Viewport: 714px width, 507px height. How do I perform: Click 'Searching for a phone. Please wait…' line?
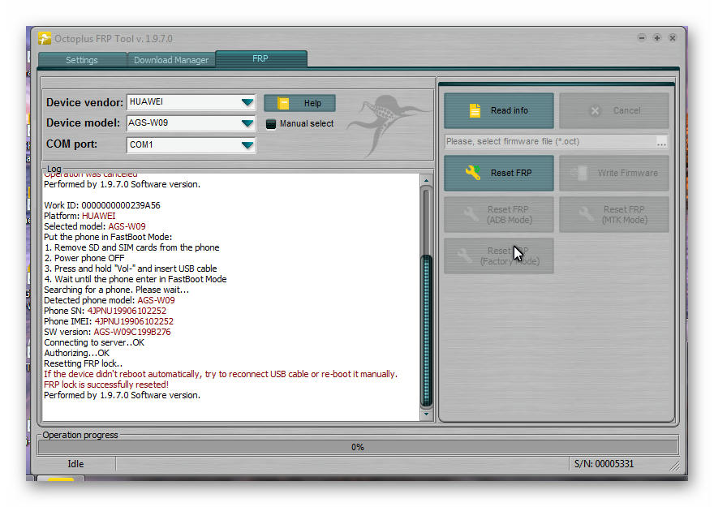click(x=117, y=290)
